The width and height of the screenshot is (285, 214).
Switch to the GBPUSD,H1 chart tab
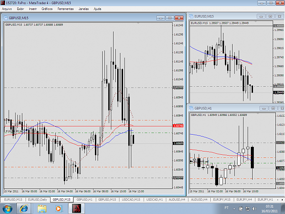(84, 199)
